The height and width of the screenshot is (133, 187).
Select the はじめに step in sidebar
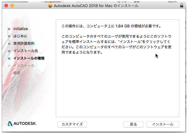[x=20, y=36]
